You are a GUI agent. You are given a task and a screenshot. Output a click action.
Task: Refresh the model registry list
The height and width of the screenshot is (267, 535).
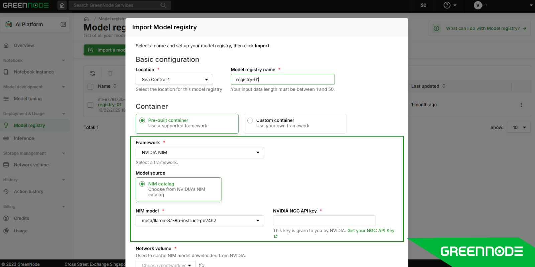point(93,73)
